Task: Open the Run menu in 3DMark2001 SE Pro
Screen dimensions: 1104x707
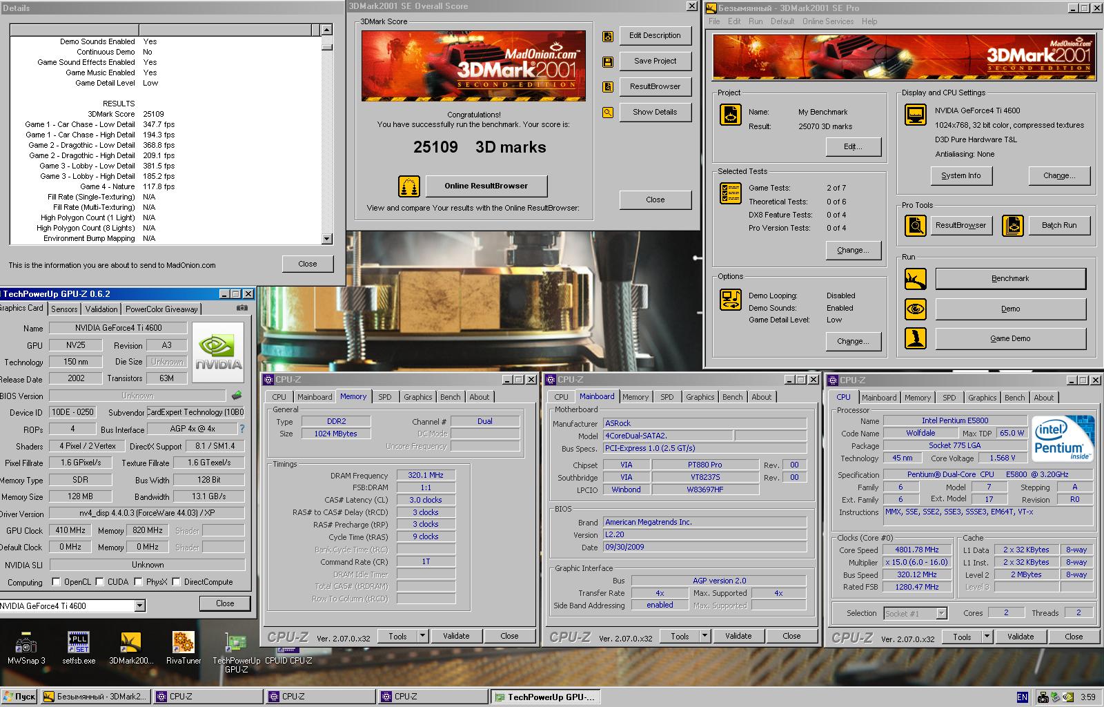Action: click(x=756, y=21)
